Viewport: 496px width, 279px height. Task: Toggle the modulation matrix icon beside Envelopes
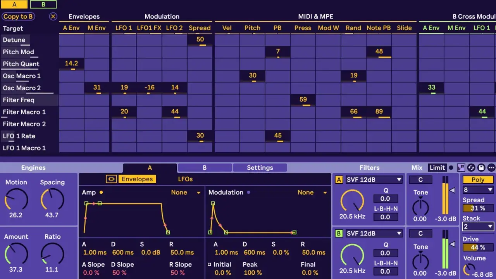111,179
